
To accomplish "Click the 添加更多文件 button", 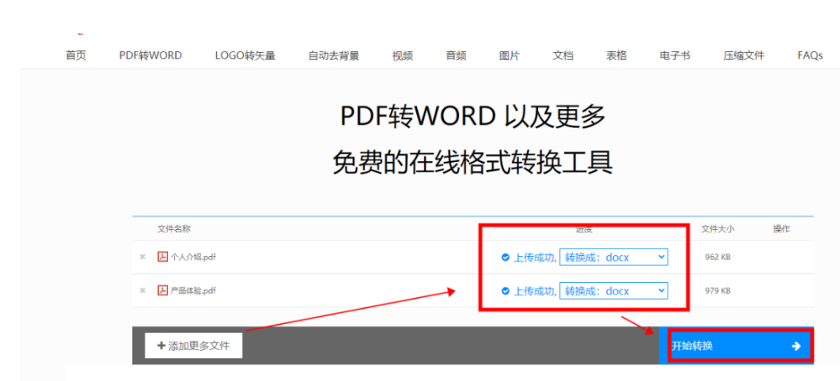I will [193, 346].
